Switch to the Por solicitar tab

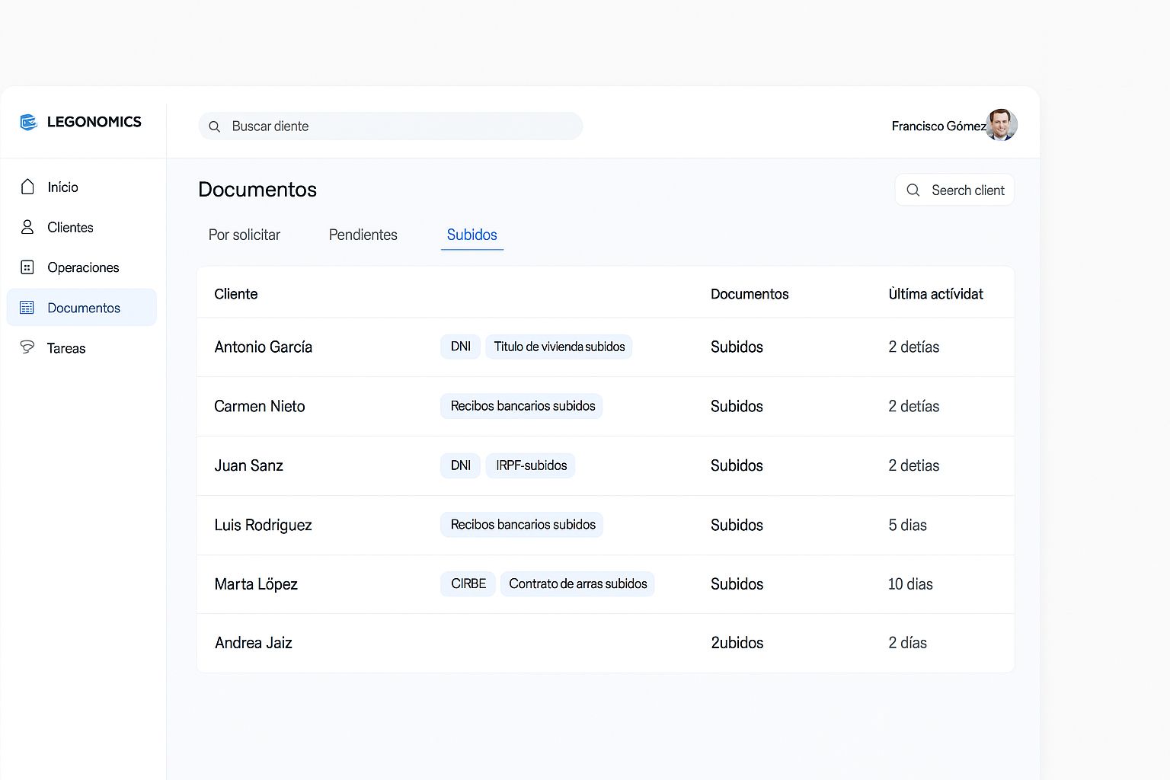245,235
